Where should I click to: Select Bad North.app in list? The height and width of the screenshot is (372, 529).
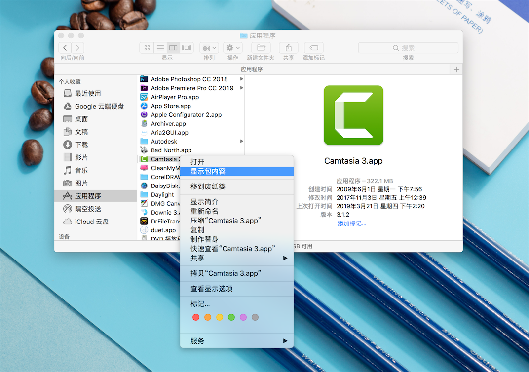click(191, 150)
